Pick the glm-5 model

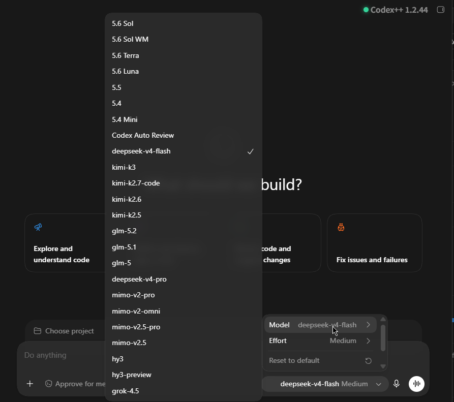click(x=184, y=263)
